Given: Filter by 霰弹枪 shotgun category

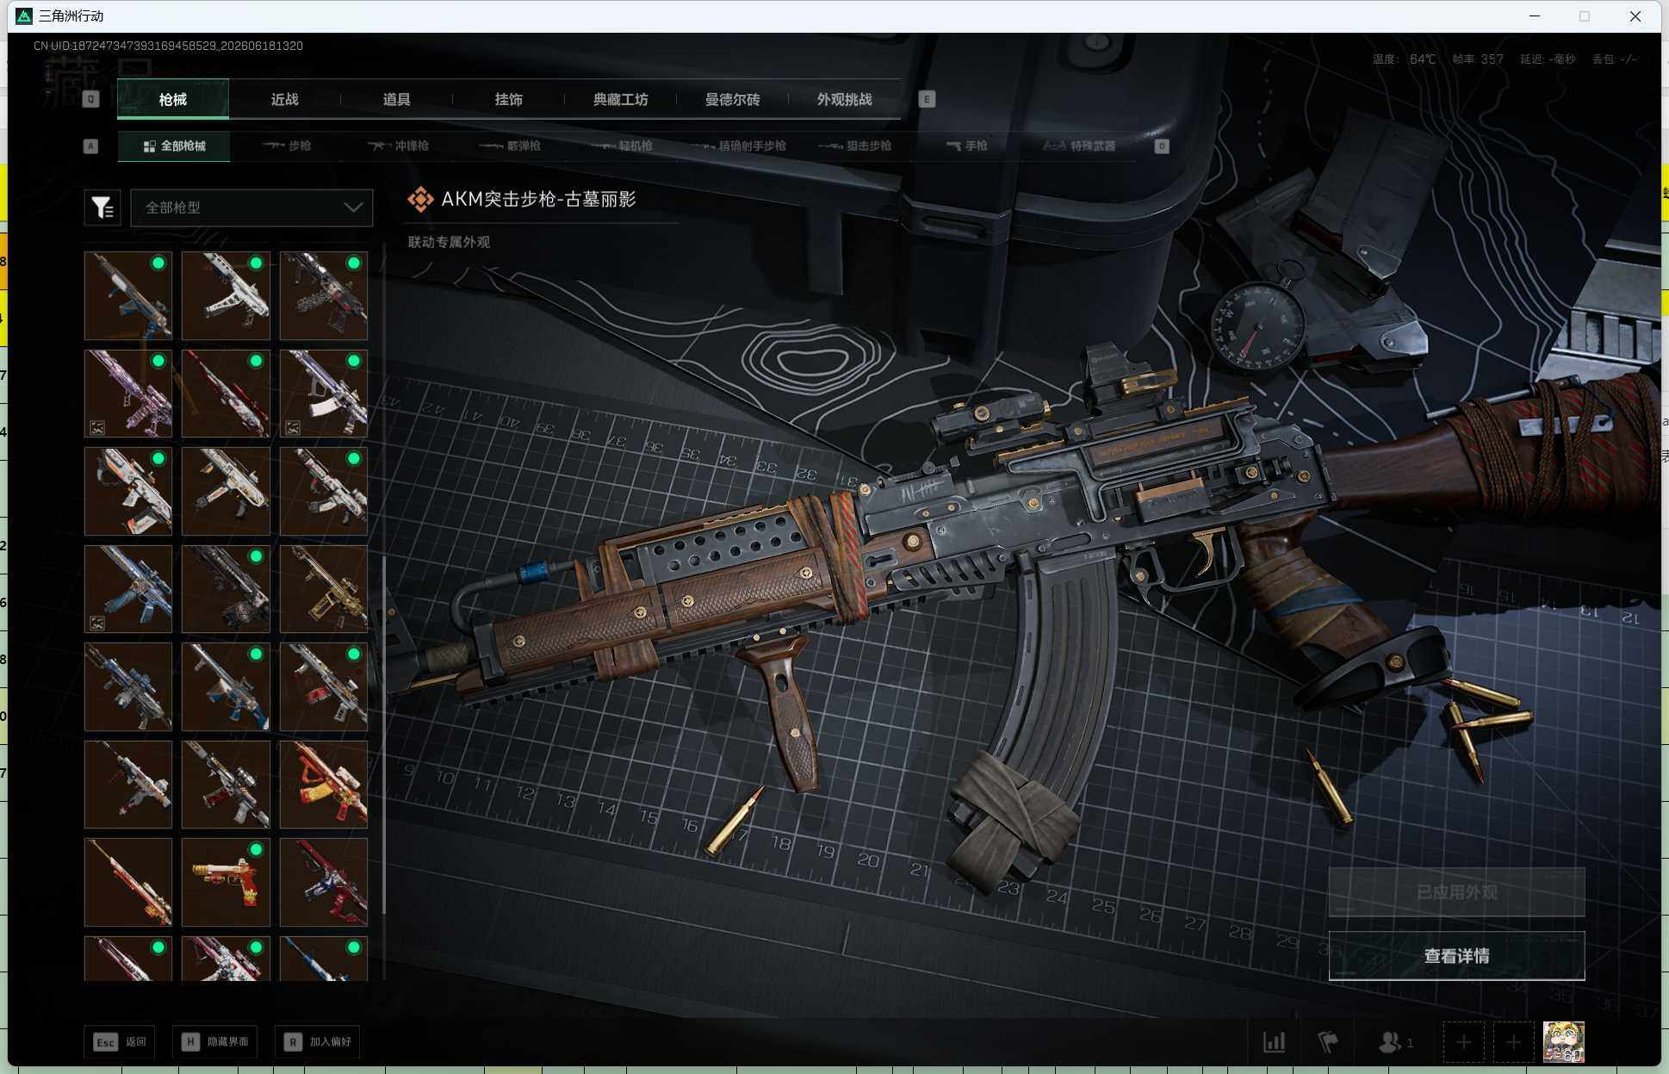Looking at the screenshot, I should coord(510,146).
